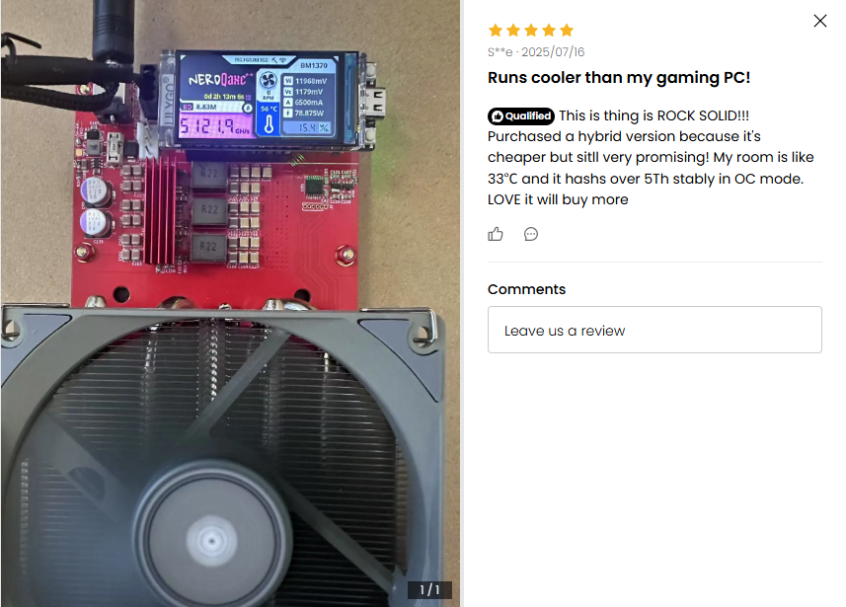The image size is (846, 607).
Task: Click the review body text paragraph
Action: [651, 157]
